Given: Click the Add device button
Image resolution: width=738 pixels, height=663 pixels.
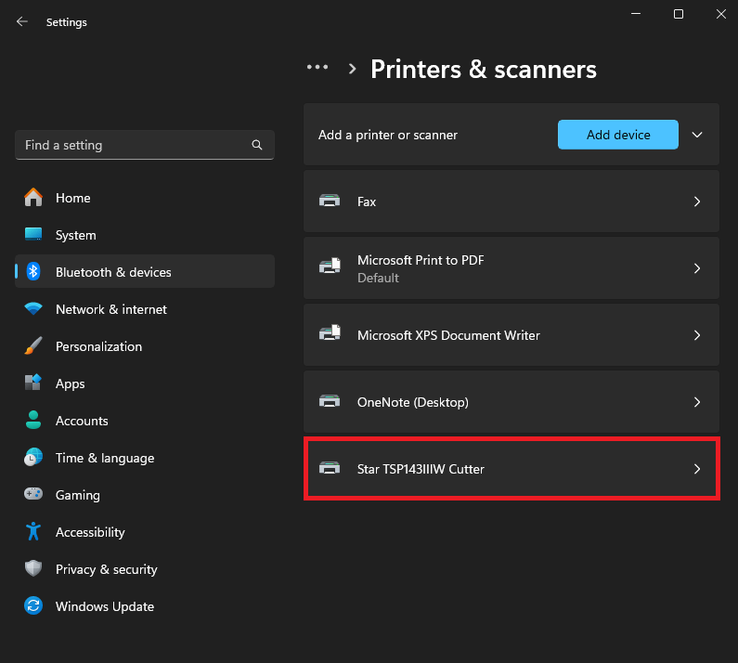Looking at the screenshot, I should coord(618,135).
